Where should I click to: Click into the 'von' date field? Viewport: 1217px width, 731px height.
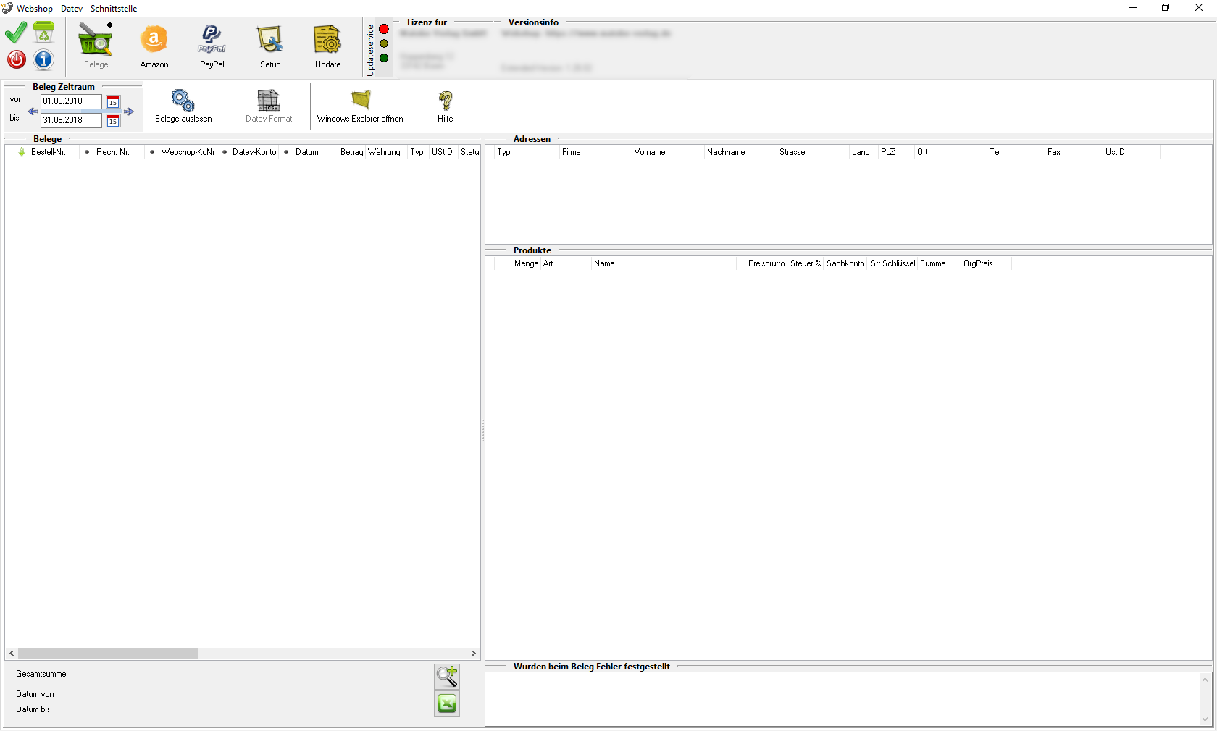[71, 102]
